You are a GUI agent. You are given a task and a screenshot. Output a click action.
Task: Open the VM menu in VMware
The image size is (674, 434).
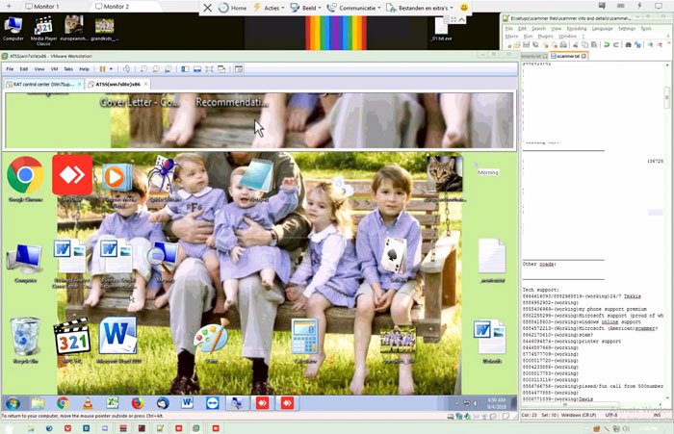54,69
